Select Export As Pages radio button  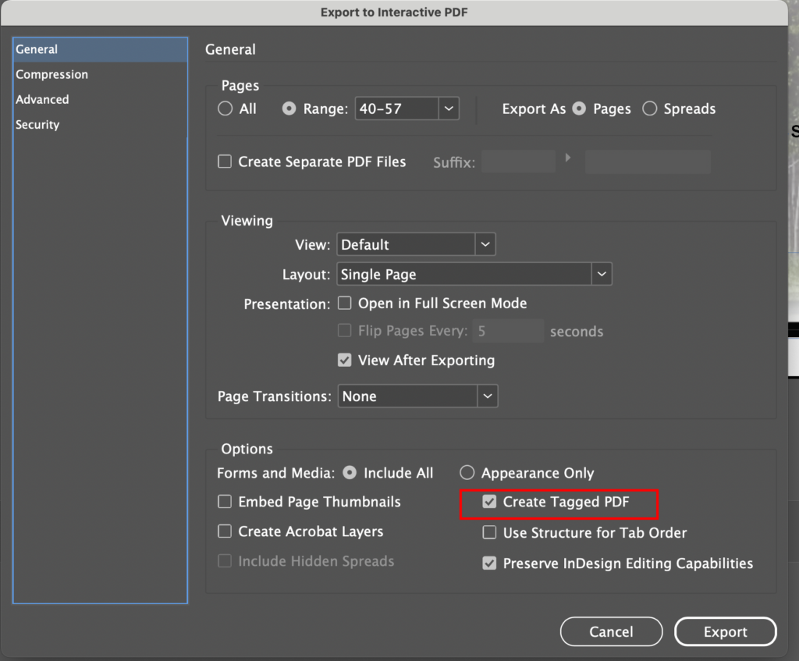[x=579, y=109]
